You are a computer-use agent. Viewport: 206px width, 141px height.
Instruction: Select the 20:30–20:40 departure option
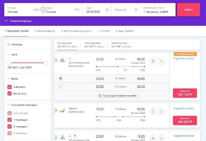(x=61, y=87)
